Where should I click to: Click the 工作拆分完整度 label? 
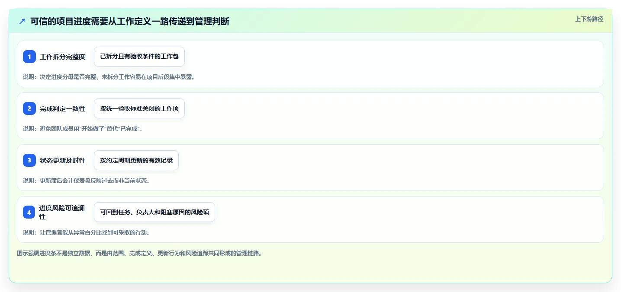(63, 57)
